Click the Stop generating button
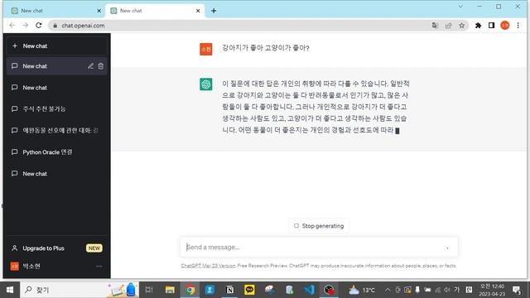 (x=319, y=226)
